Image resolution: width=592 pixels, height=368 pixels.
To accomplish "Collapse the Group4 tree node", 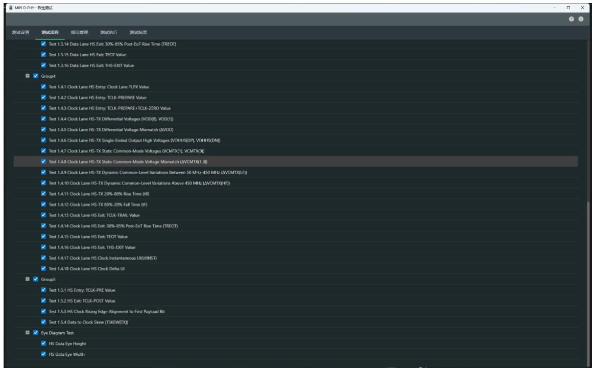I will pyautogui.click(x=28, y=76).
